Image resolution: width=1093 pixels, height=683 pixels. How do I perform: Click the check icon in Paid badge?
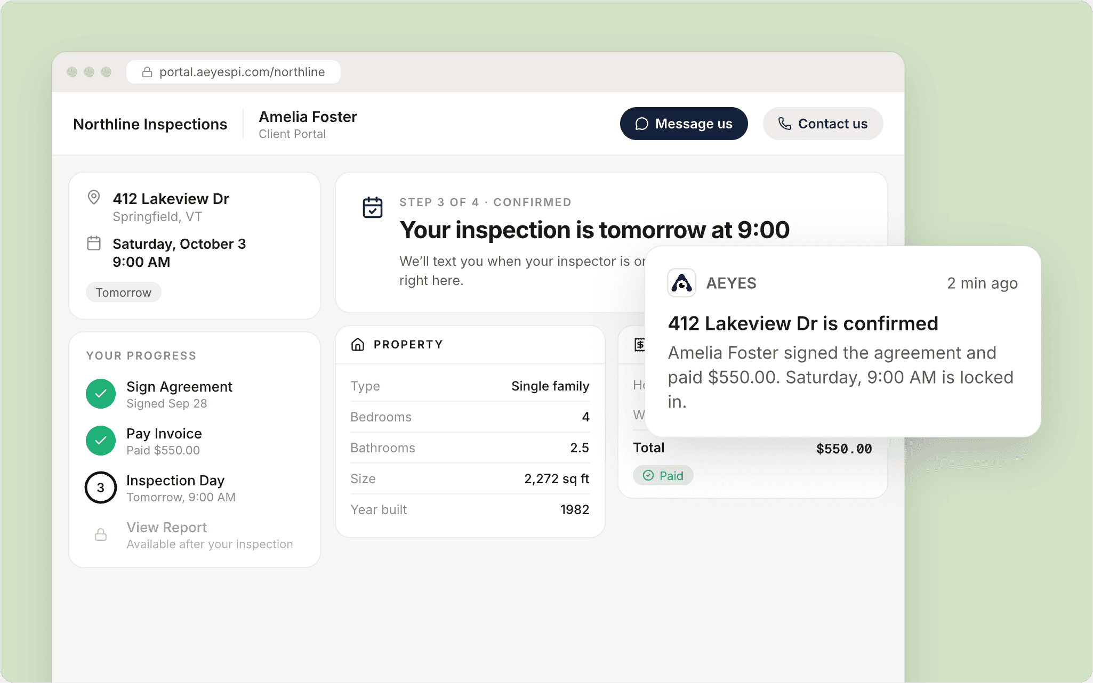click(648, 475)
